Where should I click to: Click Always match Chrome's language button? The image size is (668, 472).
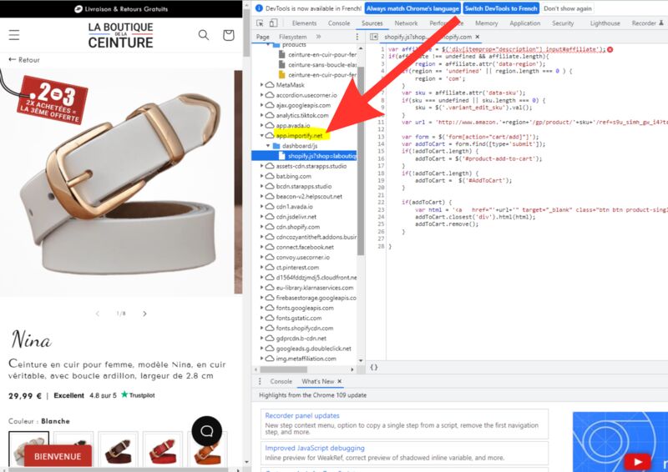click(412, 8)
